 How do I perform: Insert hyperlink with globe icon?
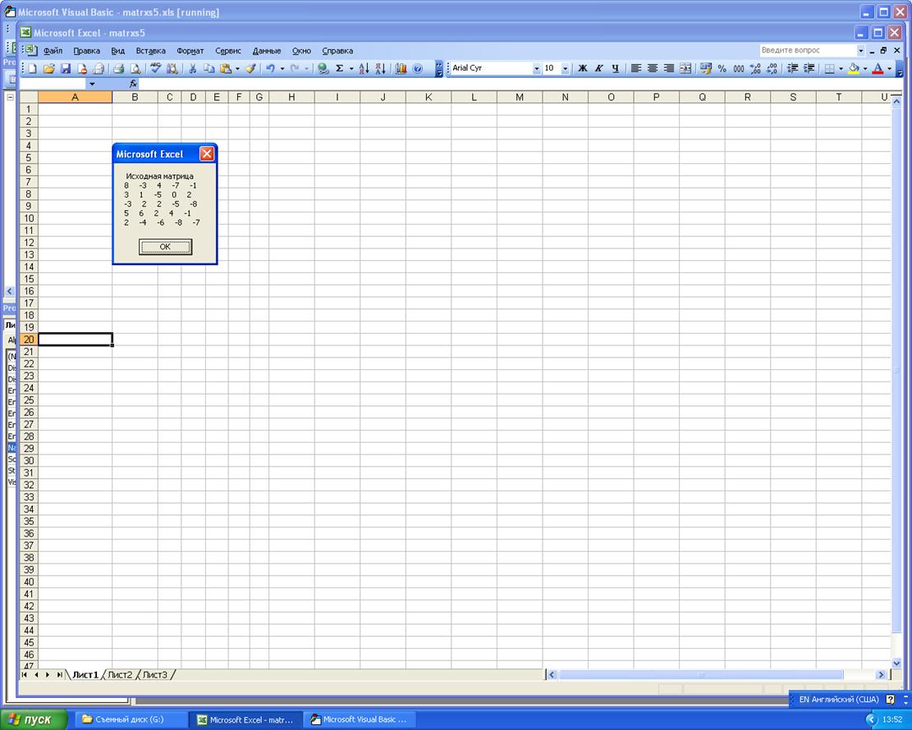point(323,69)
